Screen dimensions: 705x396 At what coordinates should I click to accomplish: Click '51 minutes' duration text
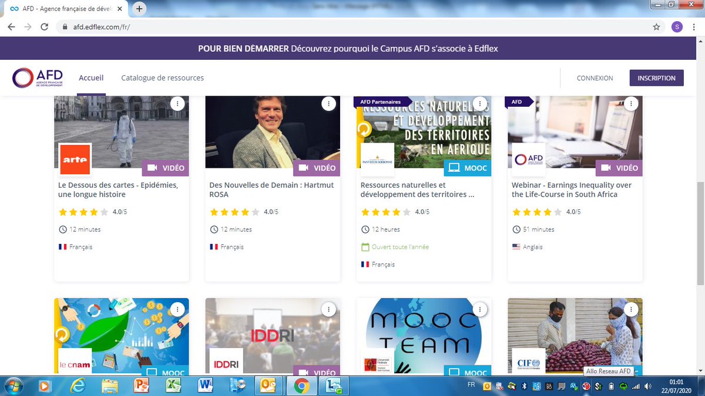tap(539, 229)
